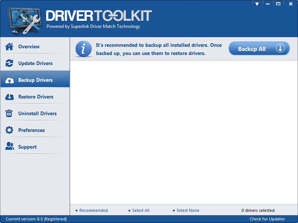Click the Preferences gear icon
This screenshot has height=223, width=298.
(9, 130)
